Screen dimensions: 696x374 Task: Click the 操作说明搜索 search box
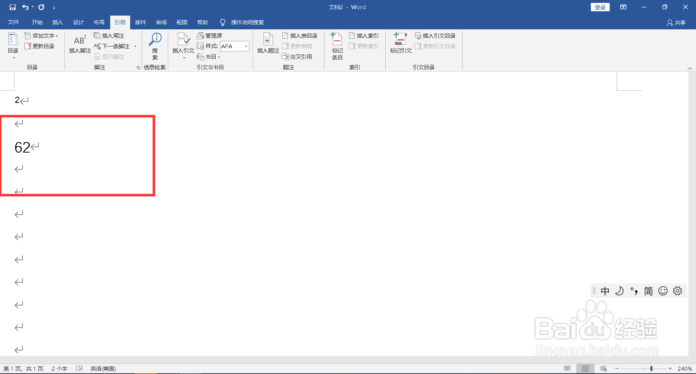[242, 22]
